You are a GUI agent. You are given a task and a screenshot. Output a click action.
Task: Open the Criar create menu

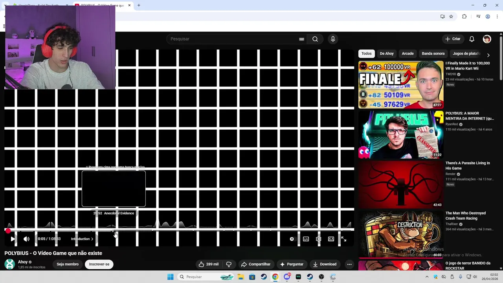(453, 39)
